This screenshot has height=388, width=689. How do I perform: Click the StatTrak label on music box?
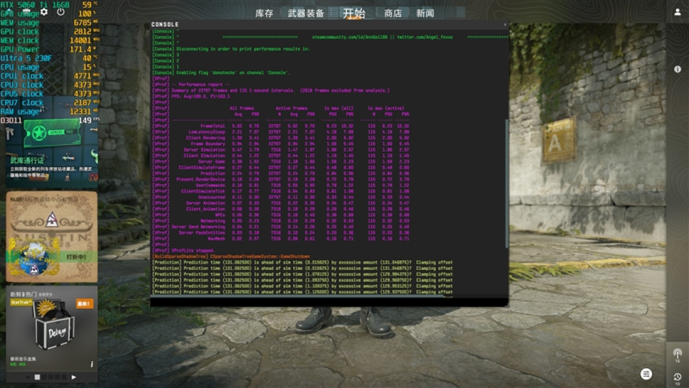click(x=20, y=302)
